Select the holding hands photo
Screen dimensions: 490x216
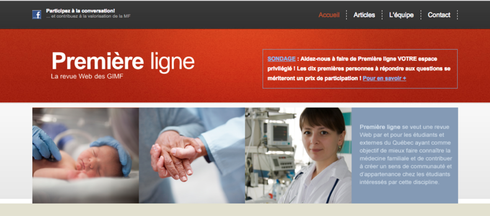192,155
